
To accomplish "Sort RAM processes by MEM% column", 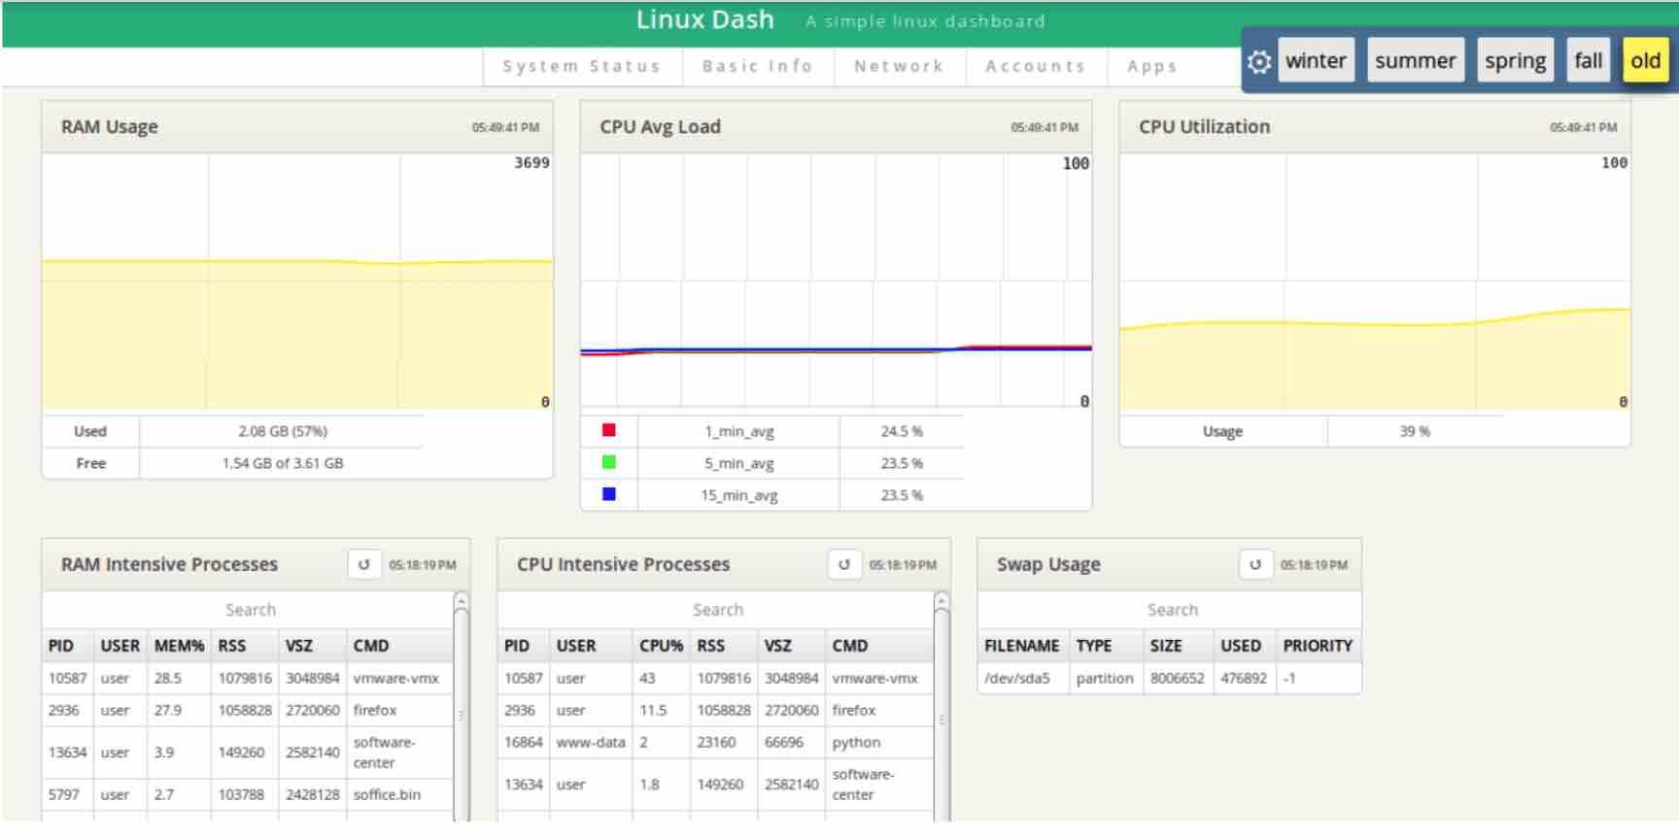I will tap(179, 646).
